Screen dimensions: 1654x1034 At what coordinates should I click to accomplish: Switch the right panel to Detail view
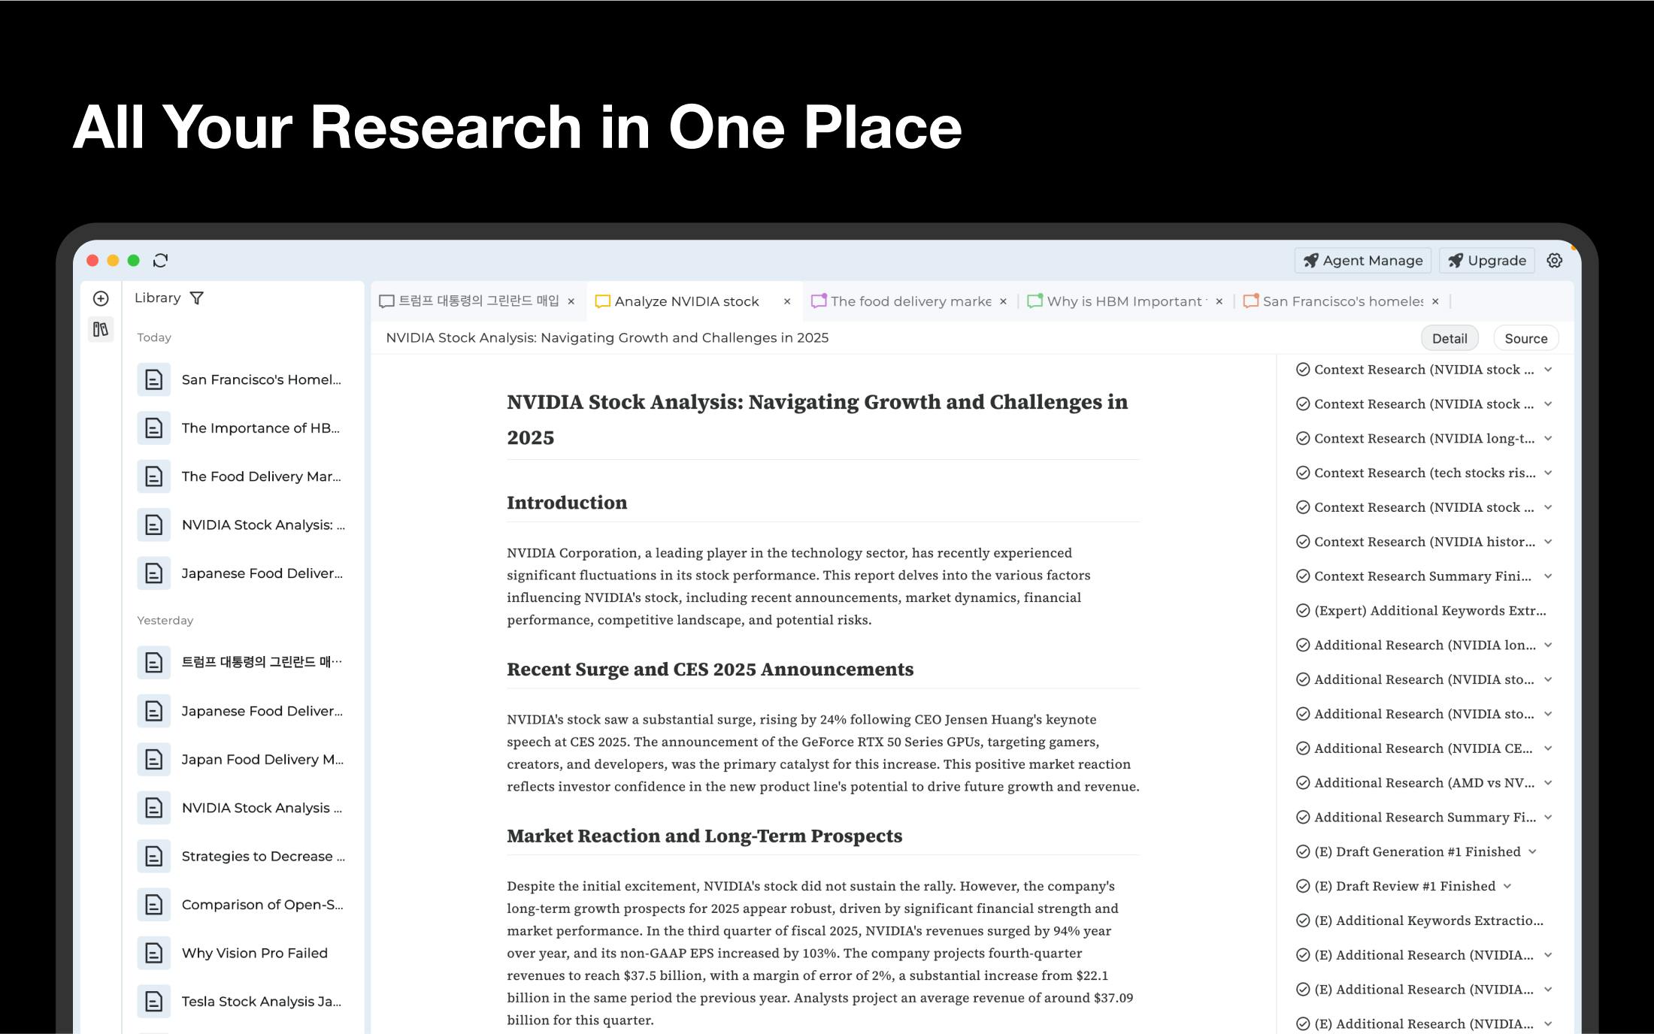[x=1450, y=338]
